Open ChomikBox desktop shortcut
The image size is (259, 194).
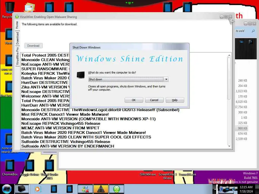10,167
